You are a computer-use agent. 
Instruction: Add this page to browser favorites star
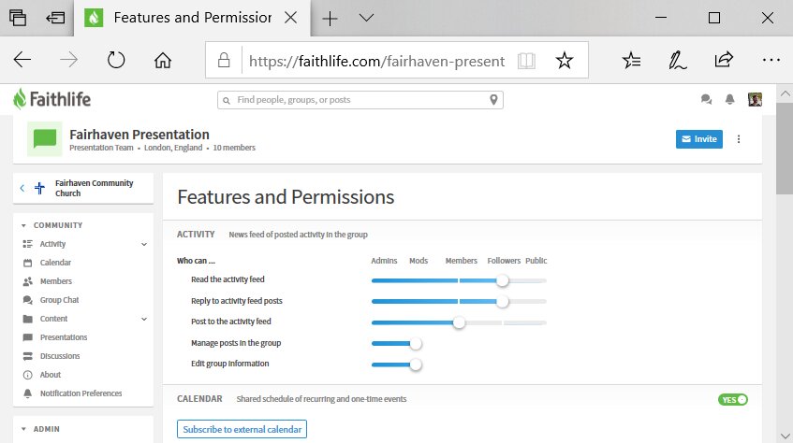564,61
